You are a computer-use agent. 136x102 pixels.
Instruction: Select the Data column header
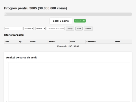11,42
